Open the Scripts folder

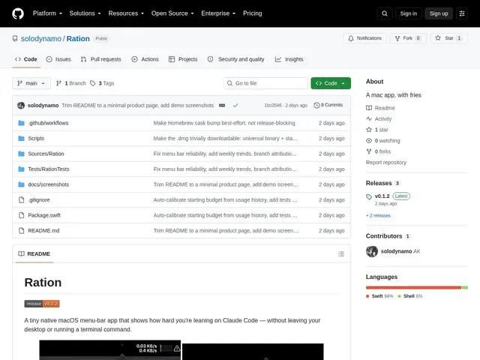tap(36, 138)
